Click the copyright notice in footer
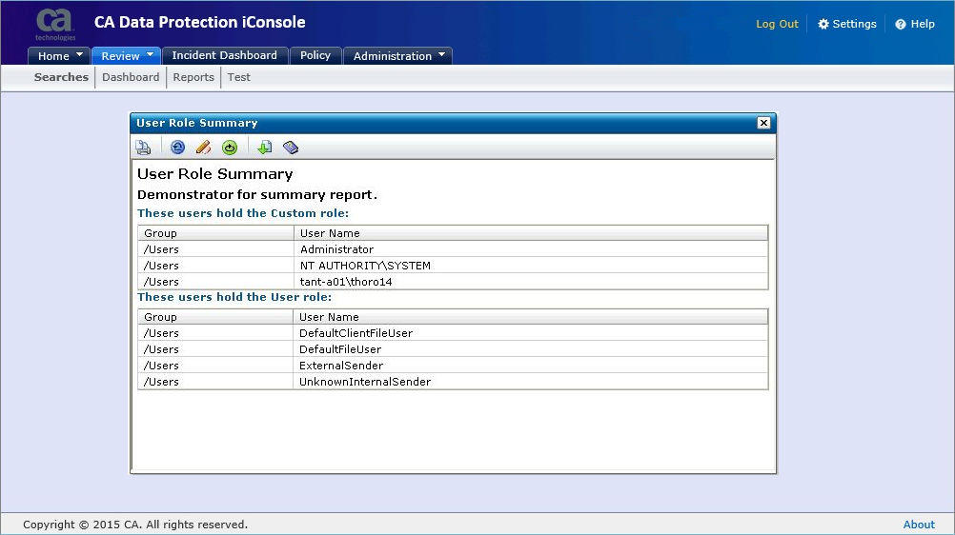Viewport: 955px width, 535px height. click(135, 524)
